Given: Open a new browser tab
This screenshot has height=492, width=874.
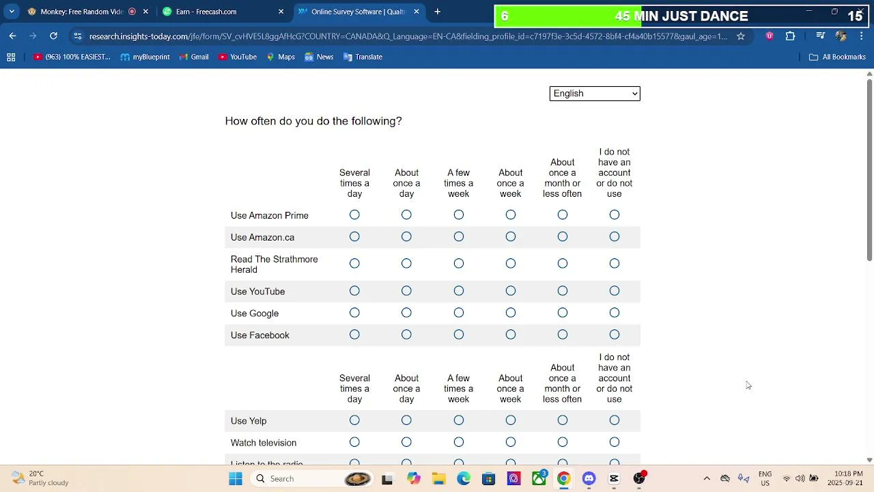Looking at the screenshot, I should click(437, 12).
